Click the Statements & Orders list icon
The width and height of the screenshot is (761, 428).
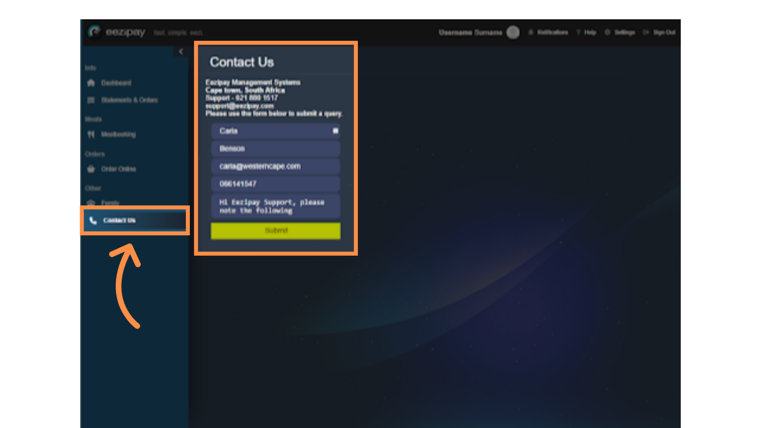tap(91, 100)
